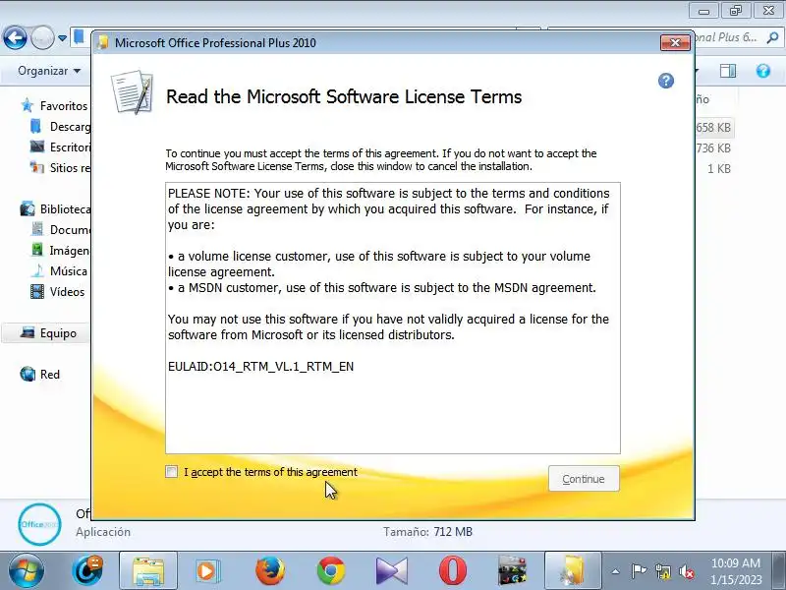Launch Visual Studio from the taskbar
This screenshot has height=590, width=786.
391,571
